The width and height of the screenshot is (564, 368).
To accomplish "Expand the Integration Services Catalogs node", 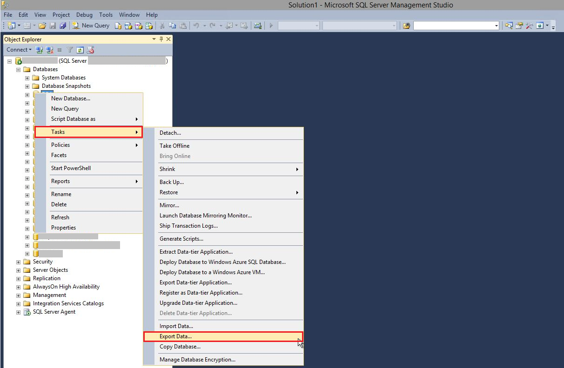I will click(x=19, y=303).
